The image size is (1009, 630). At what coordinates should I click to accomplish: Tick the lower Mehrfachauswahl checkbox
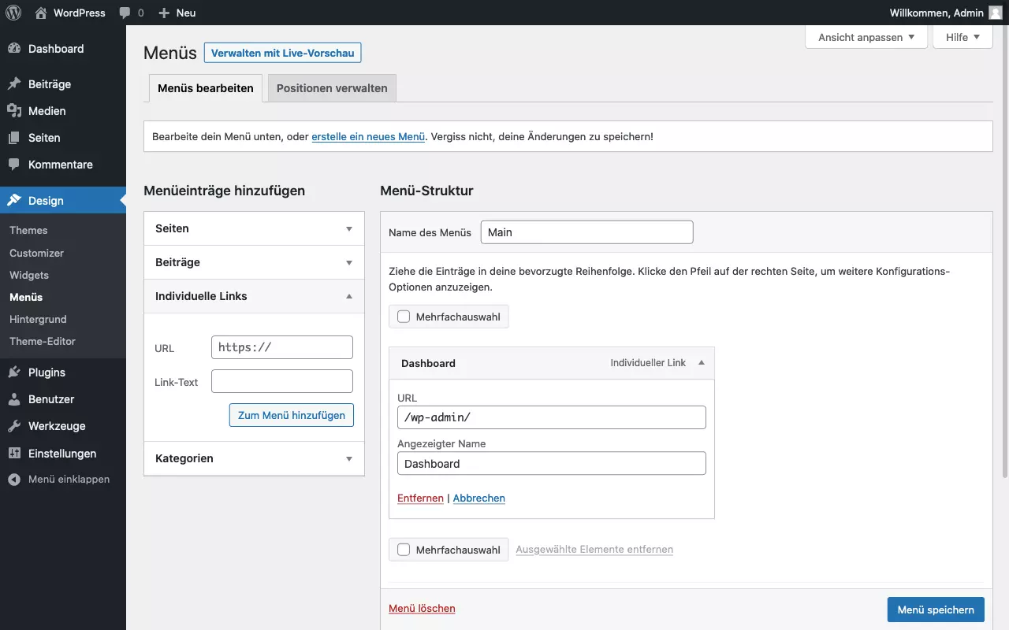coord(404,550)
